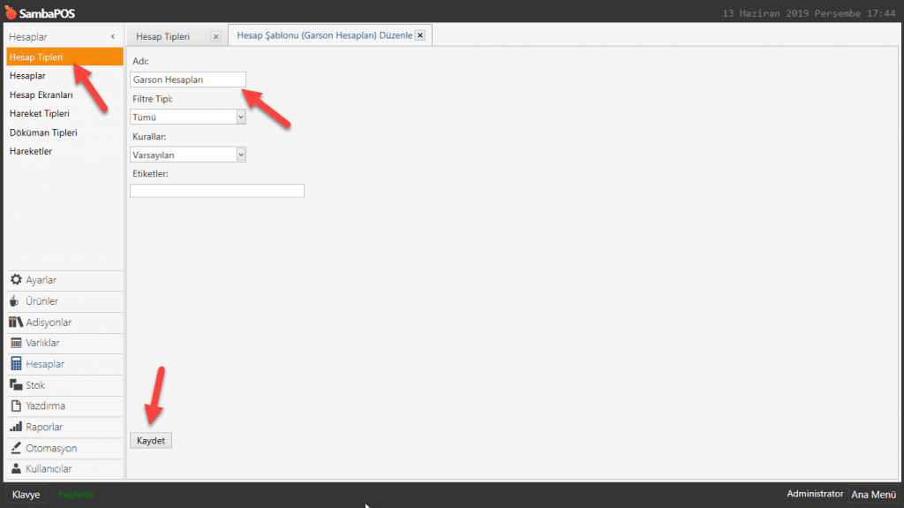This screenshot has width=904, height=508.
Task: Collapse the Hesaplar sidebar panel arrow
Action: click(113, 36)
